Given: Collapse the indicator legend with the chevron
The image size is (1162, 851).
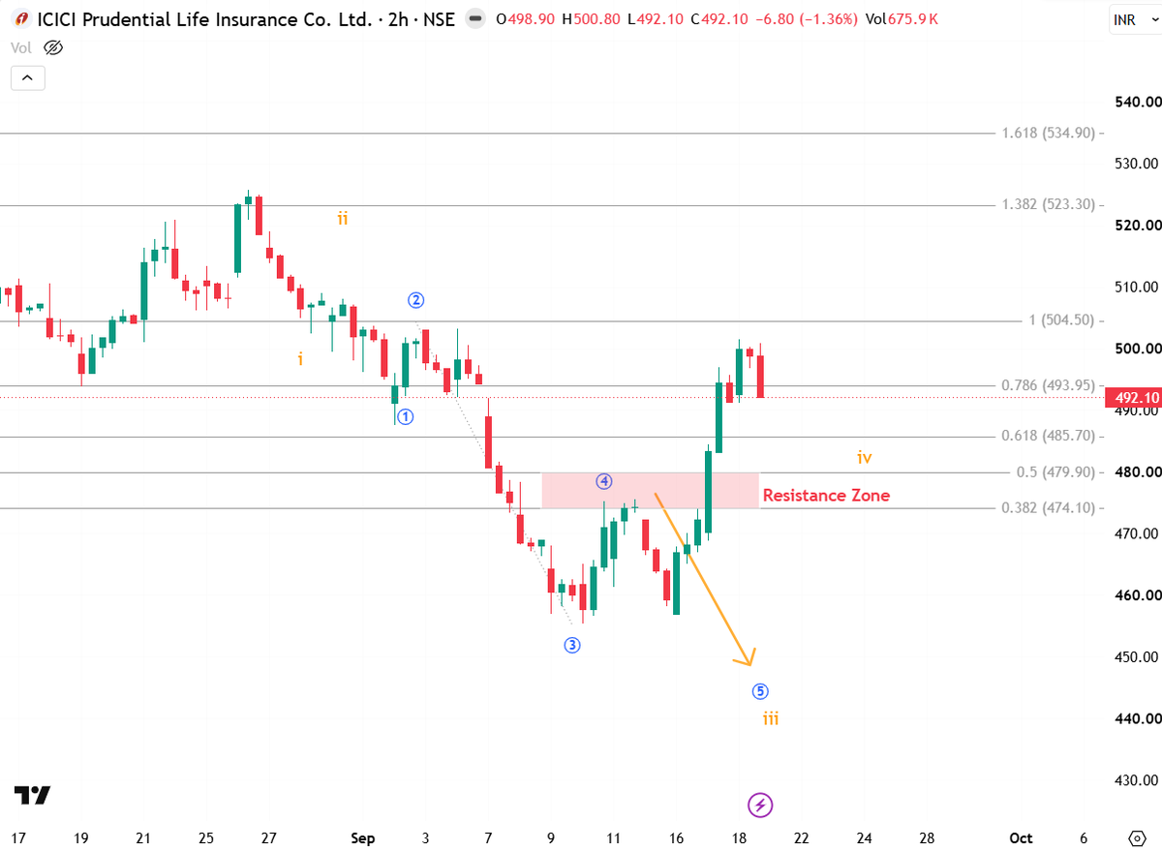Looking at the screenshot, I should [x=28, y=78].
